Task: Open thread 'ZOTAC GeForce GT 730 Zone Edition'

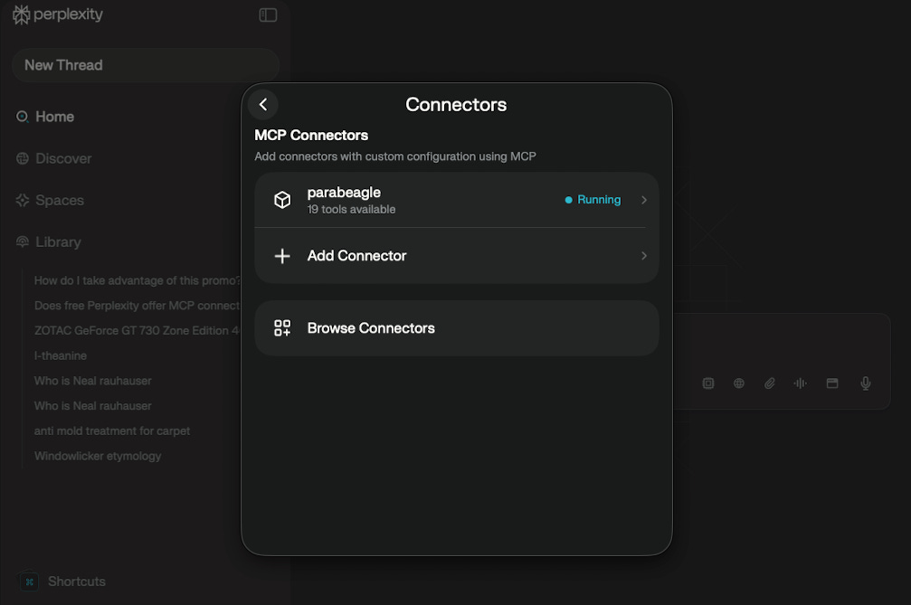Action: 138,330
